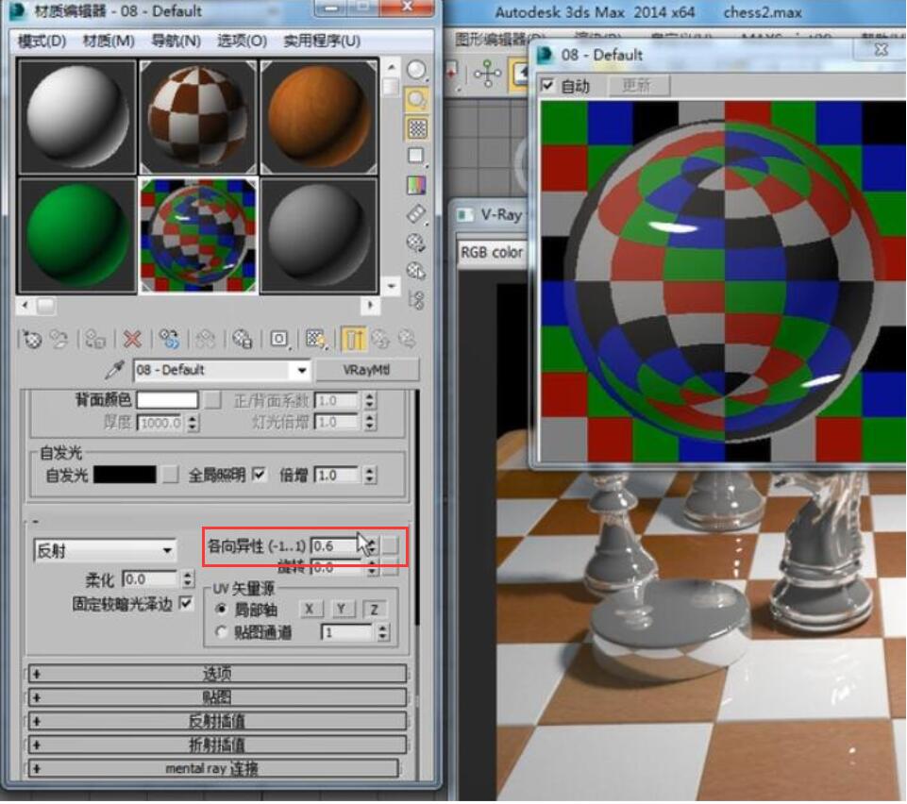
Task: Toggle the 全局照明 checkbox
Action: (x=260, y=475)
